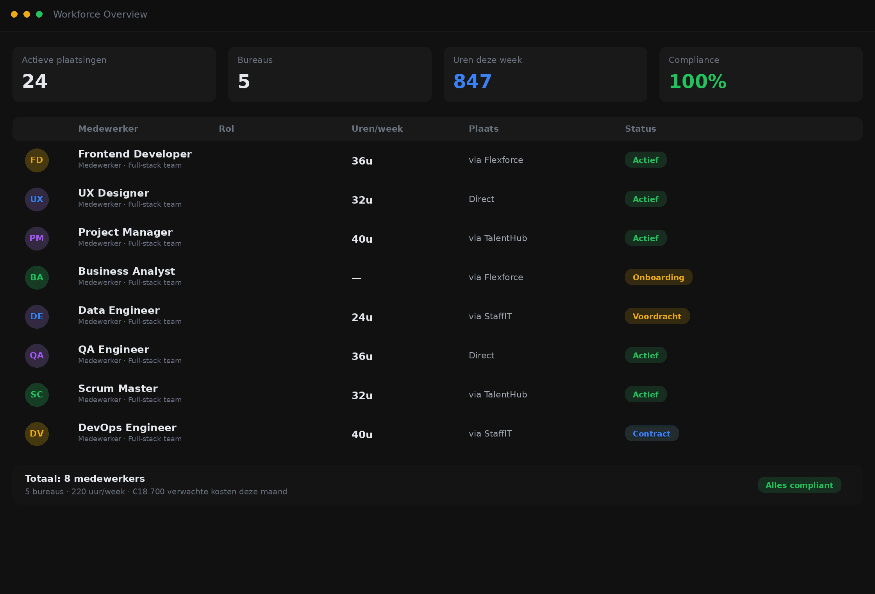Select the Project Manager name
This screenshot has width=875, height=594.
pos(125,232)
